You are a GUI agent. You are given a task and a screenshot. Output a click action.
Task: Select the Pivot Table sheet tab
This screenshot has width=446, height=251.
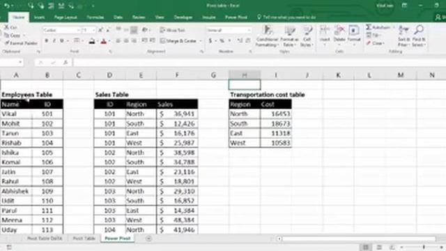coord(84,238)
